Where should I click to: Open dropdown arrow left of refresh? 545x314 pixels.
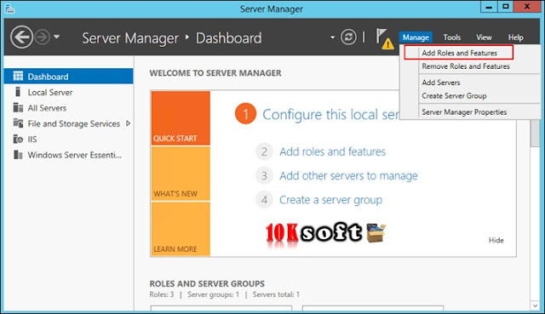click(x=332, y=37)
